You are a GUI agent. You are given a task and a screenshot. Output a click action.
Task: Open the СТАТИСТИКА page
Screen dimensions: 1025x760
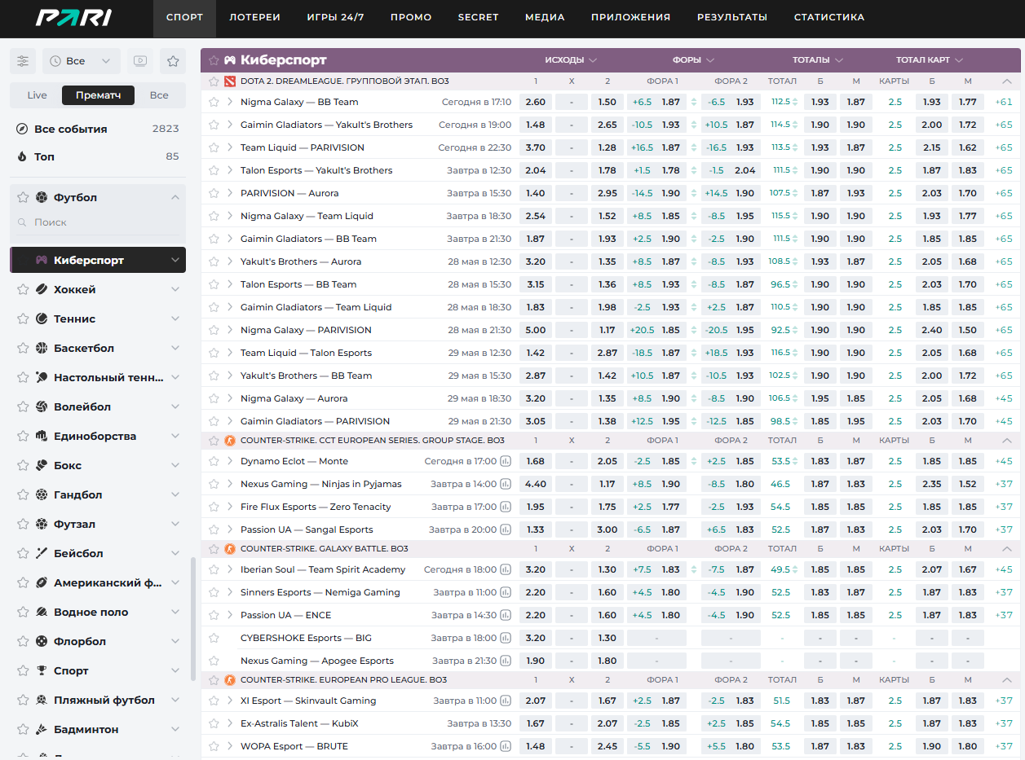pos(828,17)
